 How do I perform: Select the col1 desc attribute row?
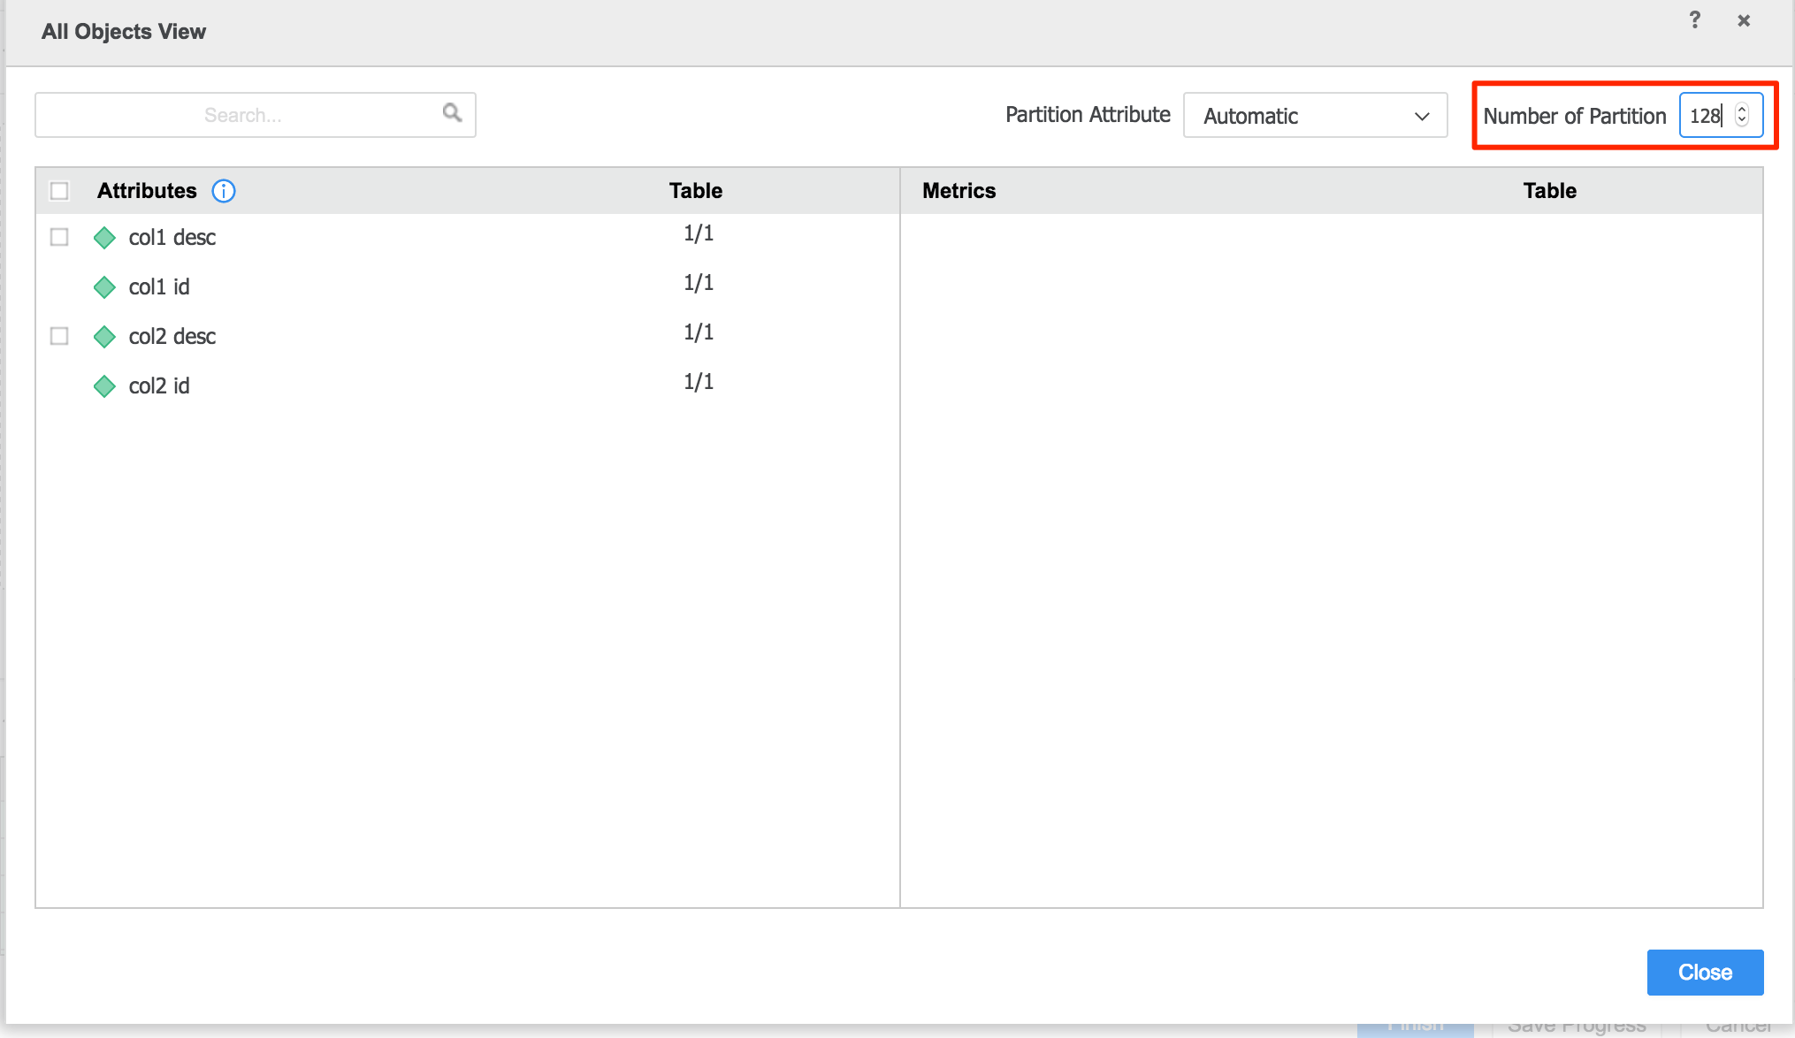pos(468,237)
